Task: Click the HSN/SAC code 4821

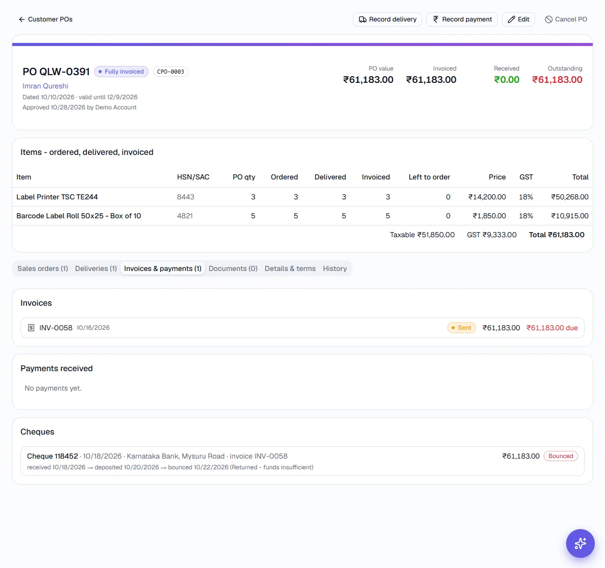Action: pyautogui.click(x=185, y=216)
